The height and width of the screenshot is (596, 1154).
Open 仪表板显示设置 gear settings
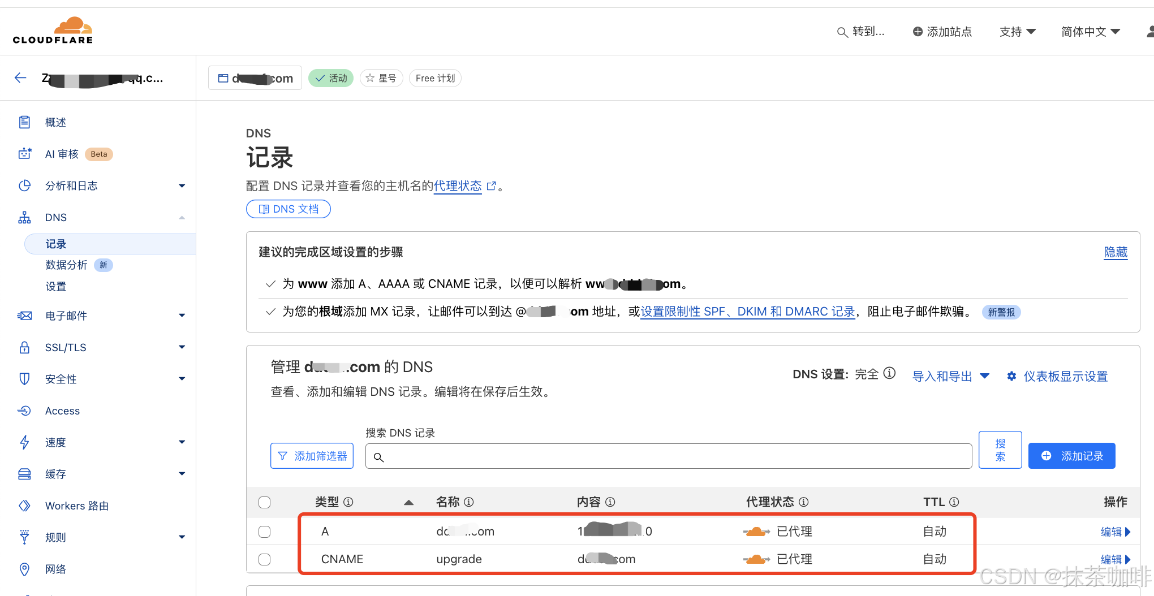click(x=1057, y=376)
